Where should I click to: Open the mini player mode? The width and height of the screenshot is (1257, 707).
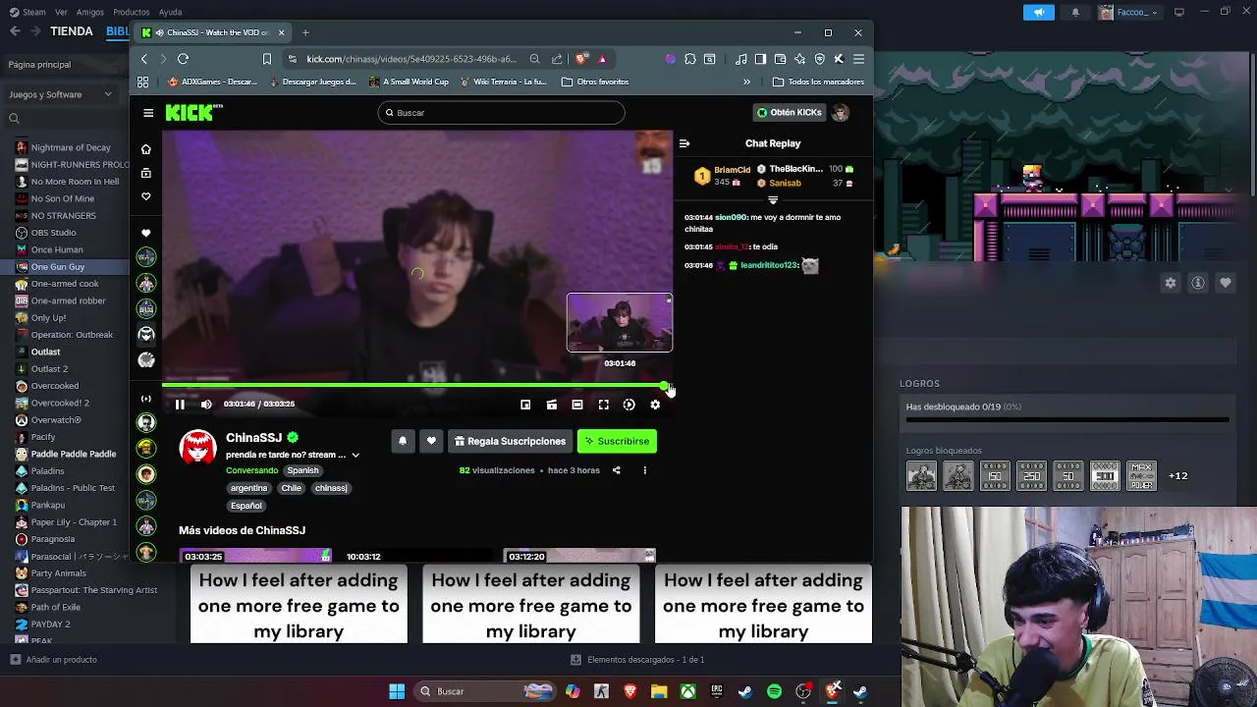pyautogui.click(x=525, y=405)
